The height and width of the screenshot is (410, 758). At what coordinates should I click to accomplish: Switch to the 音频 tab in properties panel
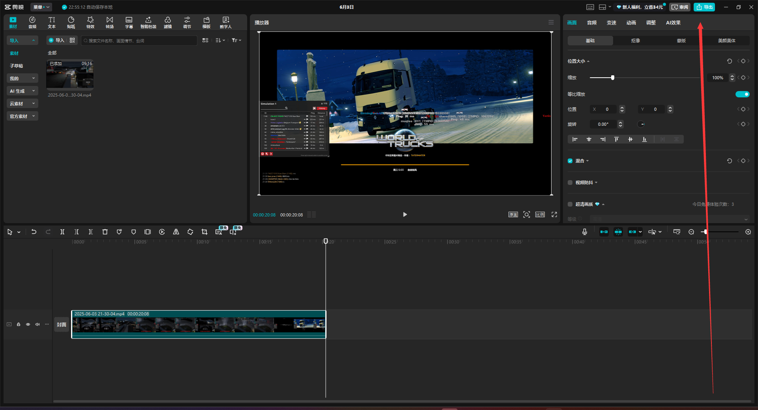(592, 22)
